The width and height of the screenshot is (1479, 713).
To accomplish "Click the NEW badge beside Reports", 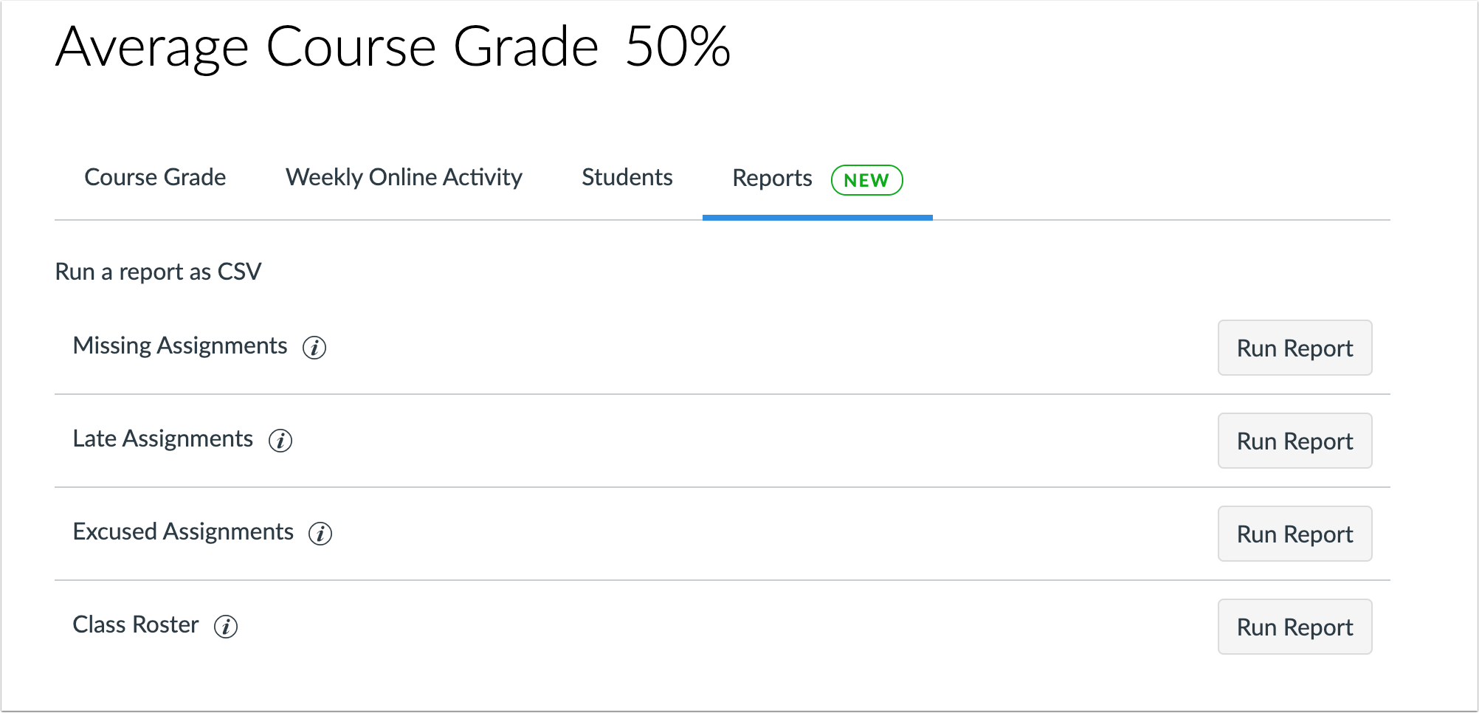I will [866, 179].
